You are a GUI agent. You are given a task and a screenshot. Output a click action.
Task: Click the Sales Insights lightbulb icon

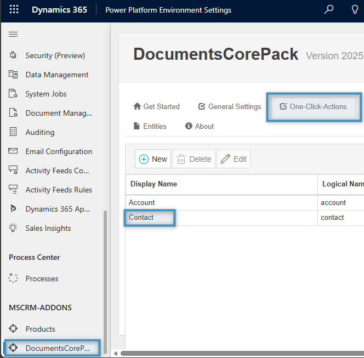[x=14, y=228]
